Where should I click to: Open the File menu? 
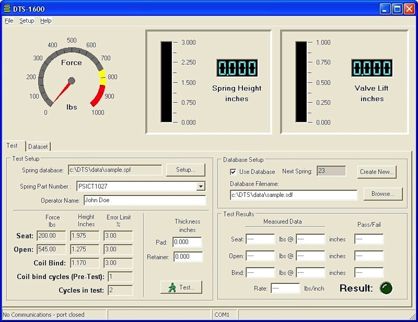(9, 21)
